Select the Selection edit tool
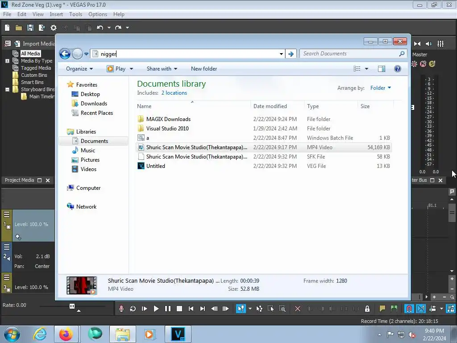Screen dimensions: 457x343 [270, 309]
